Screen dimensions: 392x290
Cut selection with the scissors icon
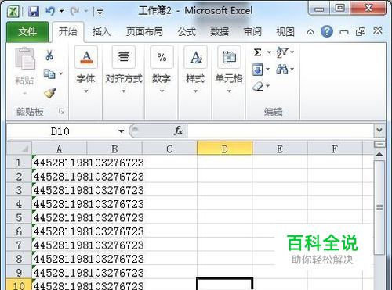pos(49,55)
